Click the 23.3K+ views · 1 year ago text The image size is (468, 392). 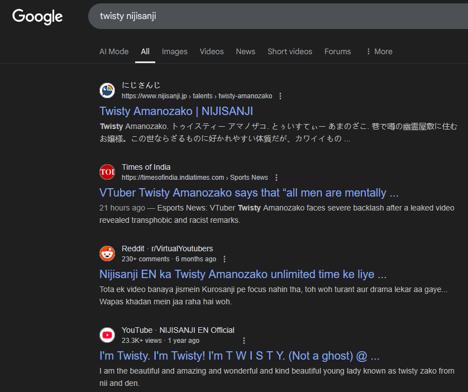[161, 341]
